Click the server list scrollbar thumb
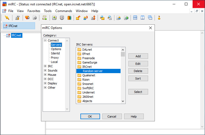The width and height of the screenshot is (205, 135). 123,54
